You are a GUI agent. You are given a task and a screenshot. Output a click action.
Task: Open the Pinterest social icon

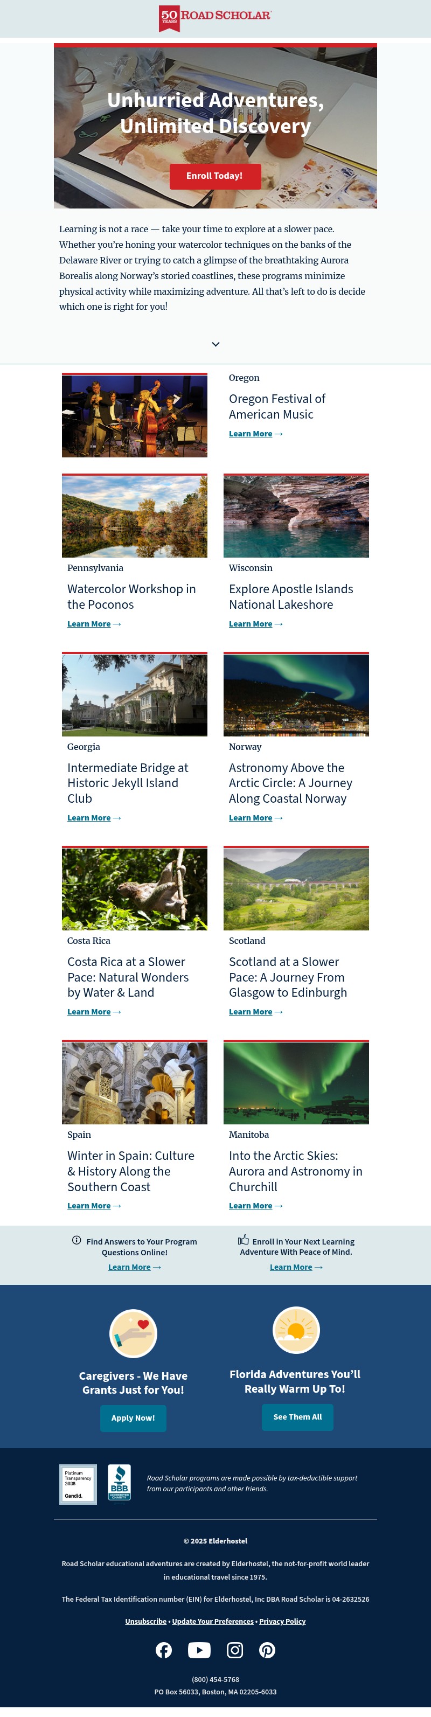point(267,1650)
